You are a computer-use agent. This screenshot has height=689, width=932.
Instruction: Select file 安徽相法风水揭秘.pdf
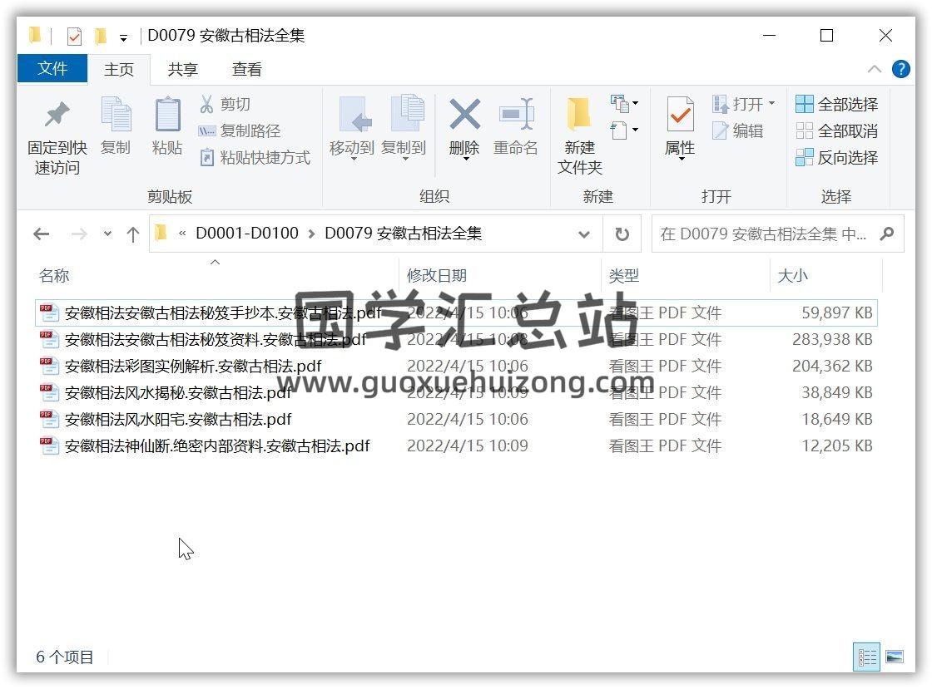click(457, 392)
